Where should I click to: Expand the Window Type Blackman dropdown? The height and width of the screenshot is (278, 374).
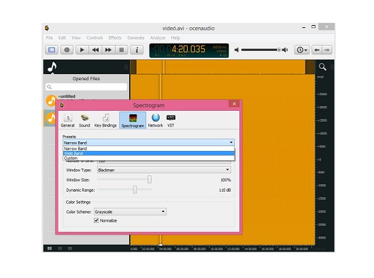tap(164, 170)
